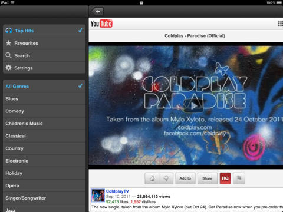Open the YouTube grid menu icon
This screenshot has width=283, height=212.
click(281, 24)
